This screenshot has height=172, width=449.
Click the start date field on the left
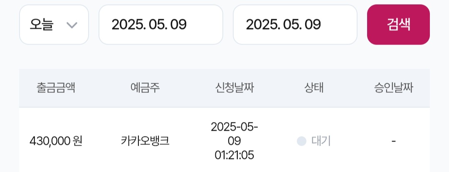(x=160, y=25)
